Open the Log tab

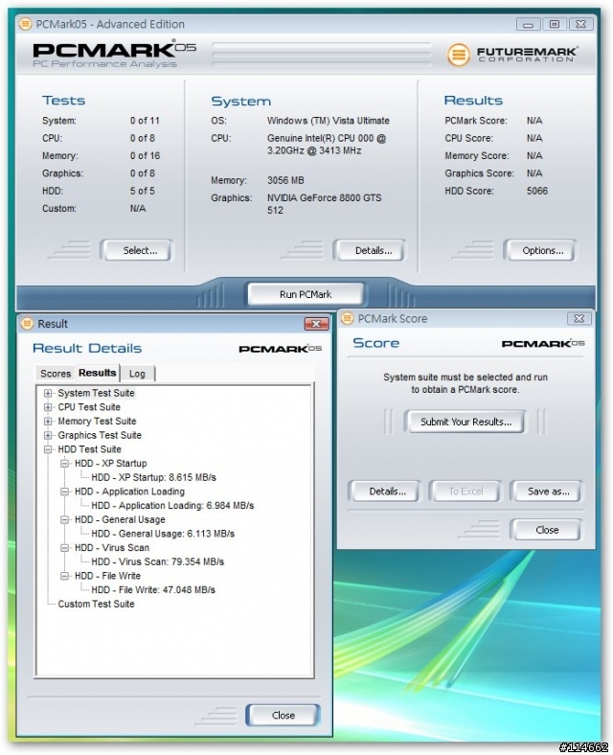pos(137,374)
